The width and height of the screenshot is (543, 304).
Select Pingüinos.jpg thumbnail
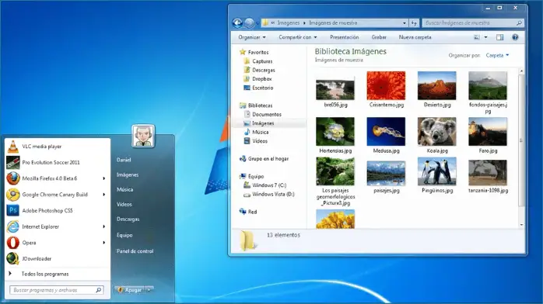[436, 171]
